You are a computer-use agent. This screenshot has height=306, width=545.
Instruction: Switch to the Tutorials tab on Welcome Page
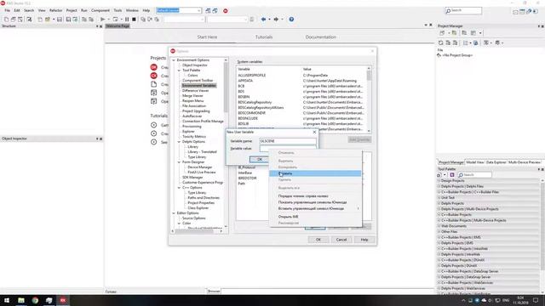pos(264,37)
